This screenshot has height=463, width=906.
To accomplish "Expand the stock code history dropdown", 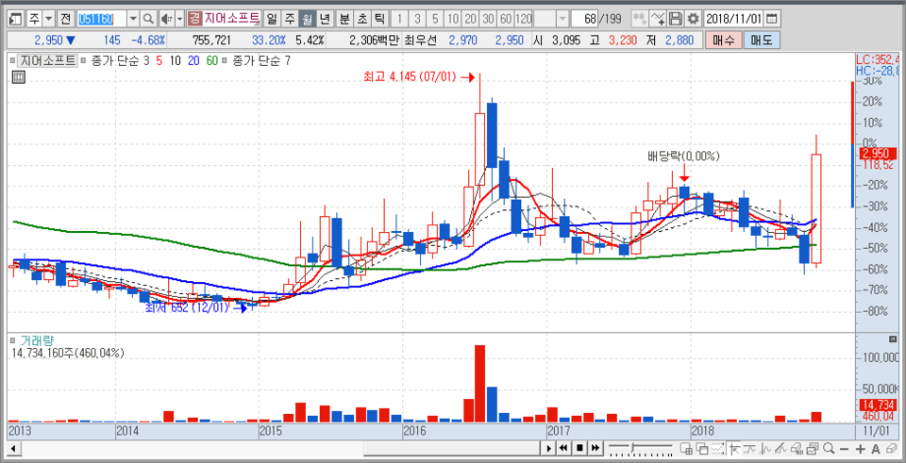I will [132, 19].
